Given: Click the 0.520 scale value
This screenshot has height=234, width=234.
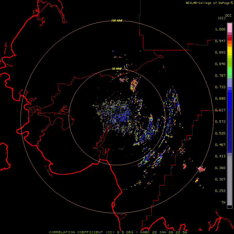Looking at the screenshot, I should pos(220,133).
